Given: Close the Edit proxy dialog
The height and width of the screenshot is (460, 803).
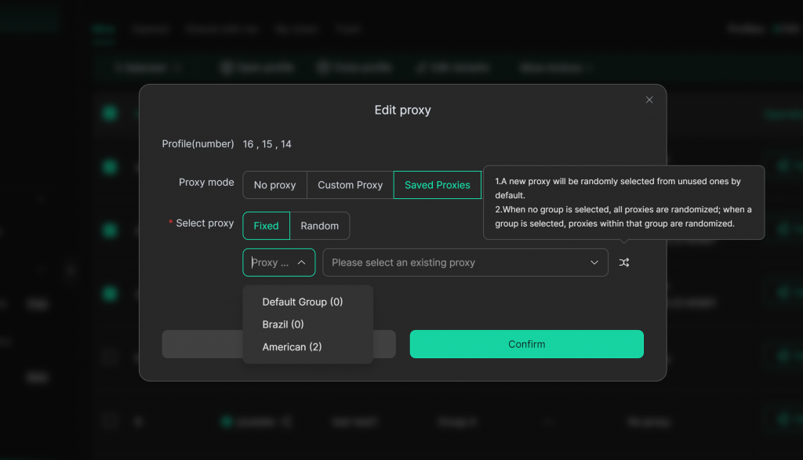Looking at the screenshot, I should pyautogui.click(x=649, y=100).
